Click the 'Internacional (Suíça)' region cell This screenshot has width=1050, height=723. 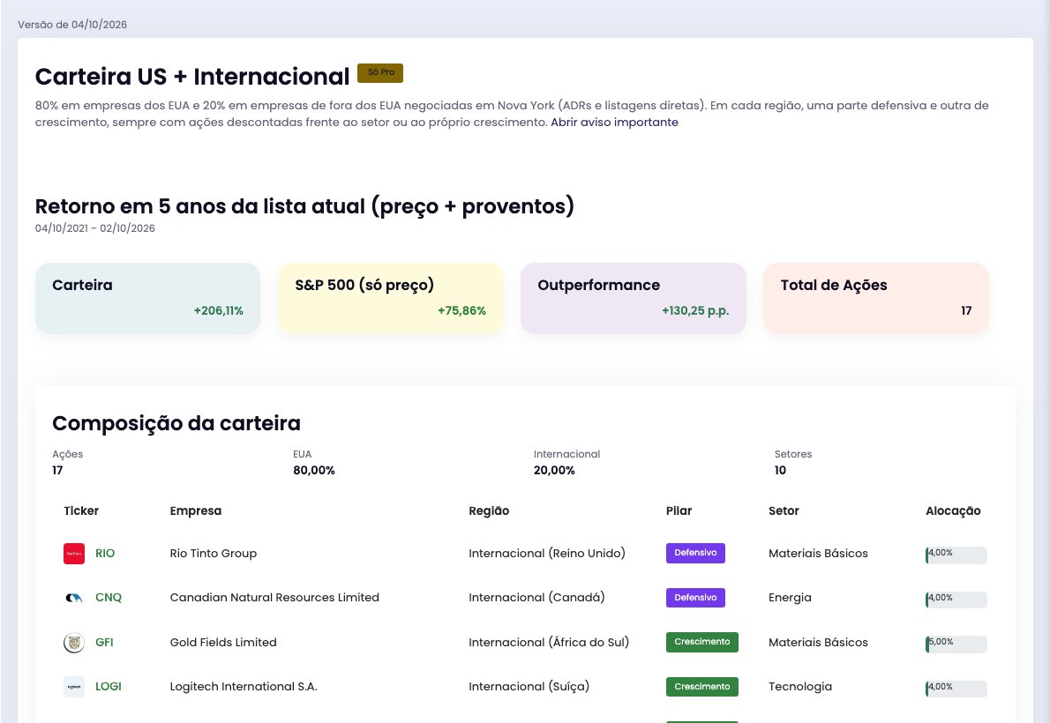click(x=529, y=687)
